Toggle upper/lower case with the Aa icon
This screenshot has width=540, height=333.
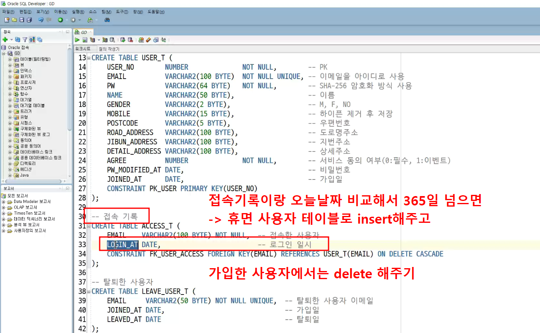(163, 40)
